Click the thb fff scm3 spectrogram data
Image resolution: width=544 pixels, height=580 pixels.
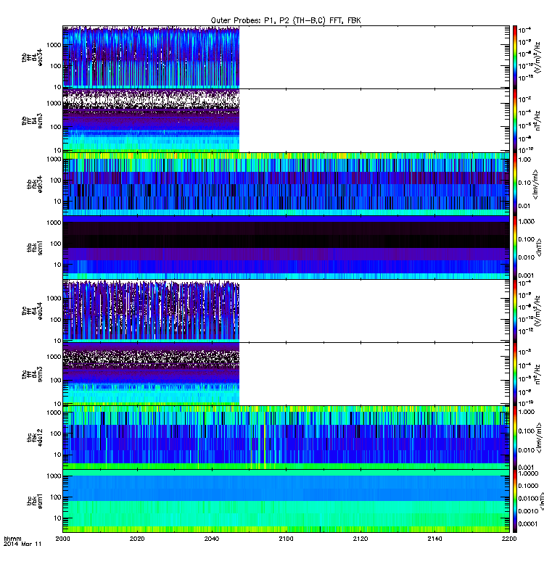(151, 120)
